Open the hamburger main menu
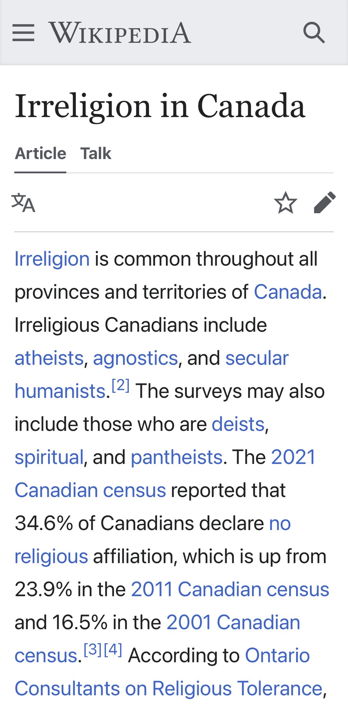Image resolution: width=348 pixels, height=712 pixels. tap(23, 33)
